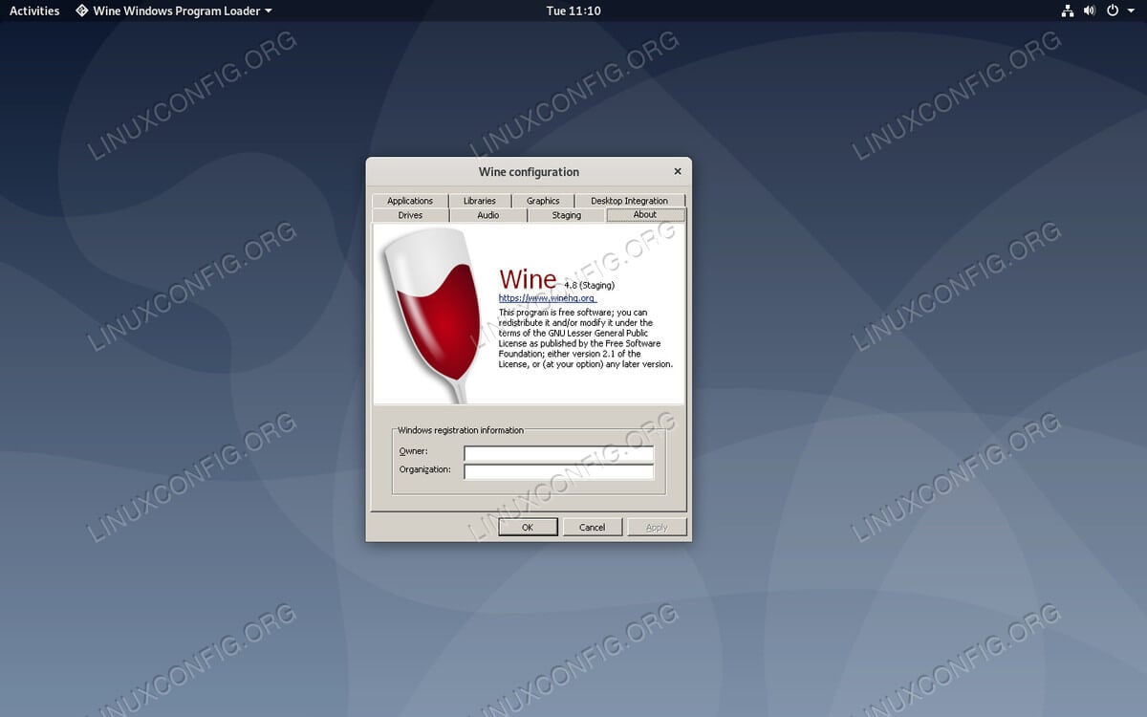Click the About tab
The width and height of the screenshot is (1147, 717).
click(x=645, y=214)
